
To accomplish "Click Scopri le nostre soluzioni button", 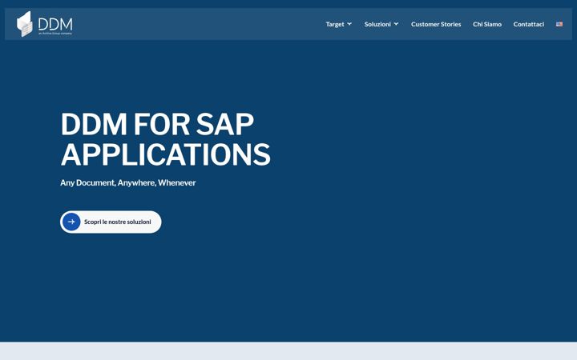I will pos(111,222).
